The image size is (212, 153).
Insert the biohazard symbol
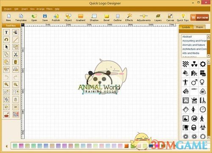tap(203, 128)
